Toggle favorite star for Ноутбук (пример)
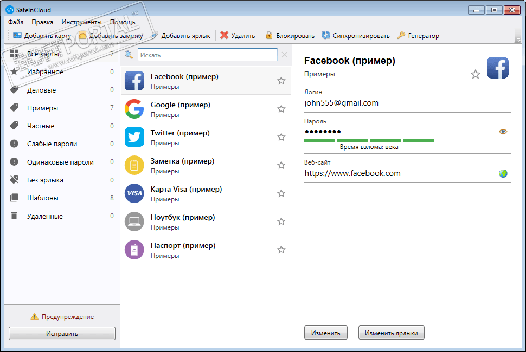This screenshot has height=352, width=526. tap(281, 221)
